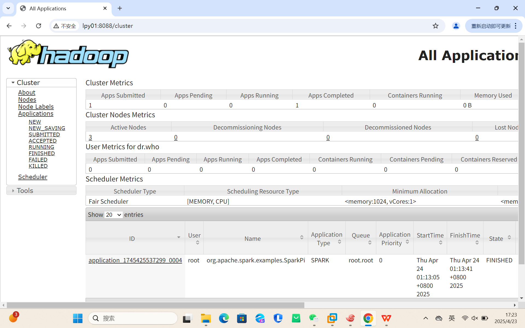Open application_1745425537299_0004 link
This screenshot has width=525, height=328.
pyautogui.click(x=135, y=260)
